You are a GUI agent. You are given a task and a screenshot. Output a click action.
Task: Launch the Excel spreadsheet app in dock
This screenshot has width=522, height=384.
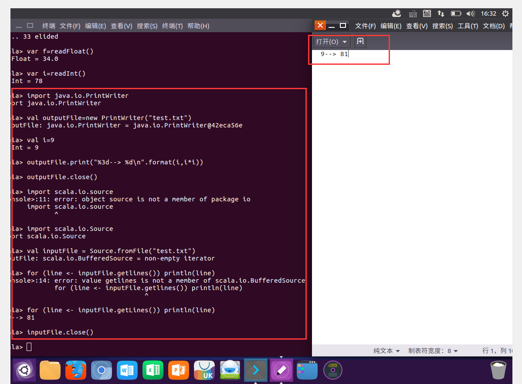coord(153,370)
